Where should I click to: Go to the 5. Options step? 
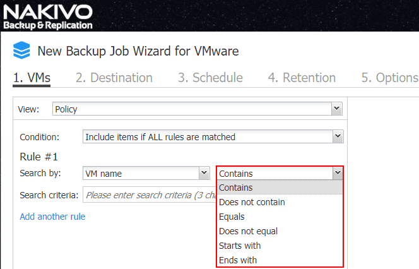point(390,78)
